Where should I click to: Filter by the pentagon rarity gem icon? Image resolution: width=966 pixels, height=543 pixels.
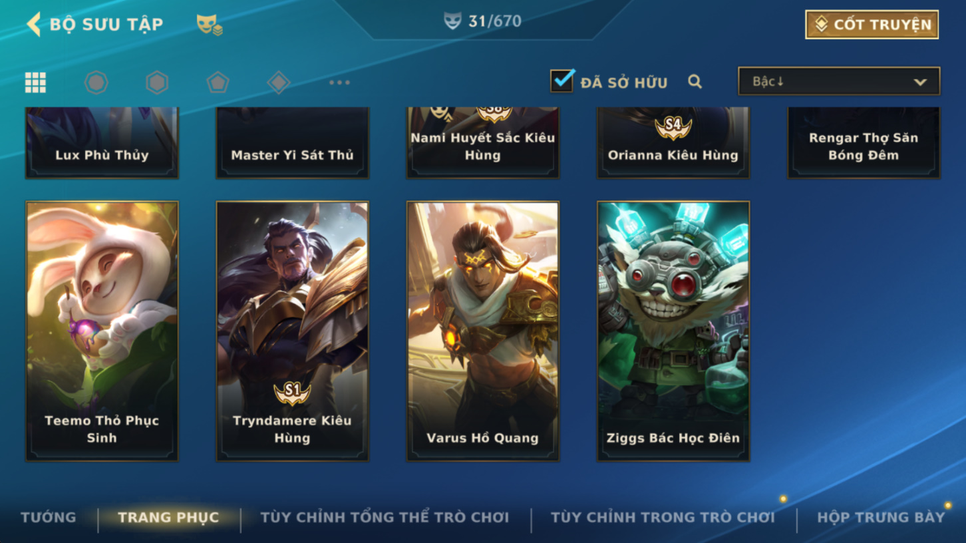pos(218,83)
